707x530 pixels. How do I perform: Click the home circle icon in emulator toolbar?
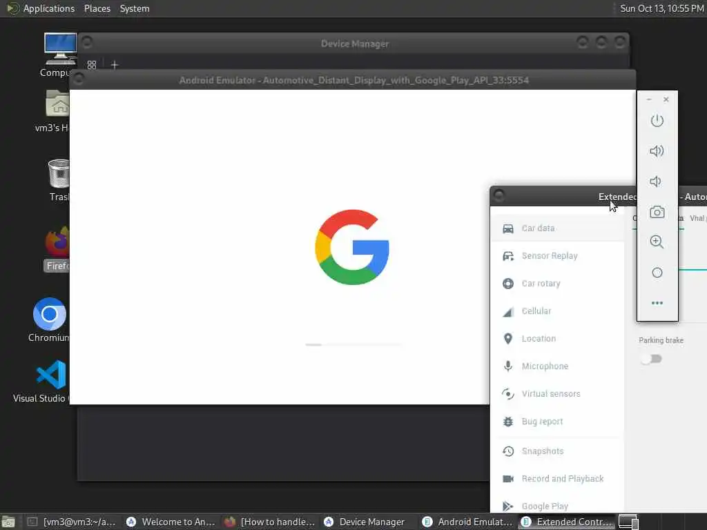[x=657, y=273]
